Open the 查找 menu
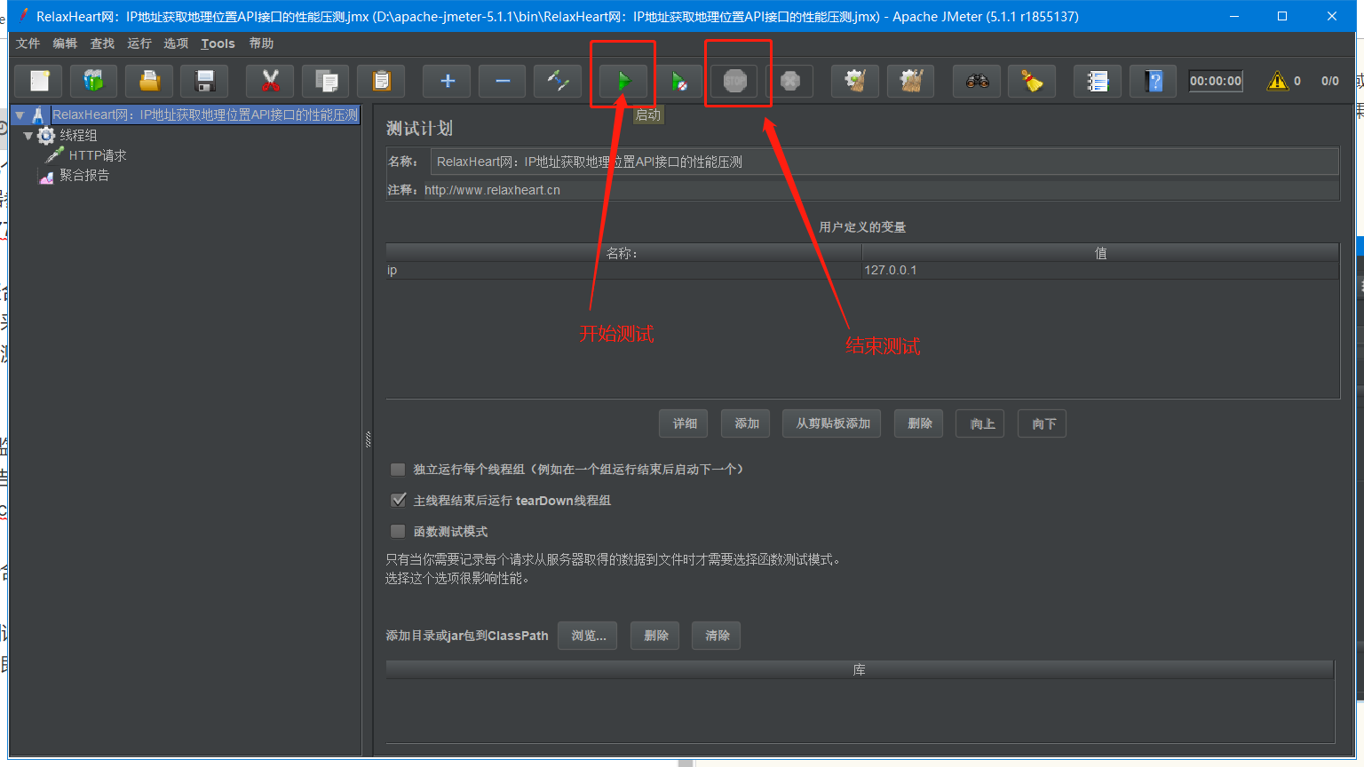Image resolution: width=1364 pixels, height=767 pixels. pyautogui.click(x=102, y=43)
